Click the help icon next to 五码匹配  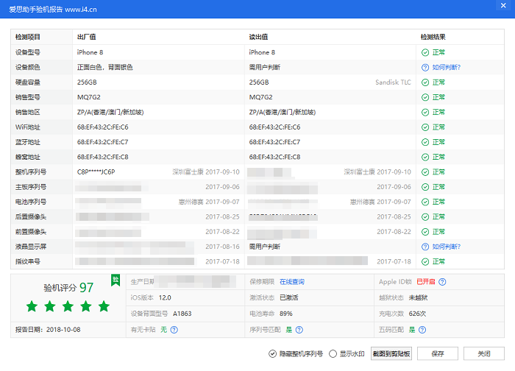pyautogui.click(x=422, y=330)
